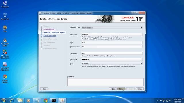Open Get Started With Oracle shortcut
The height and width of the screenshot is (103, 184).
(x=5, y=67)
